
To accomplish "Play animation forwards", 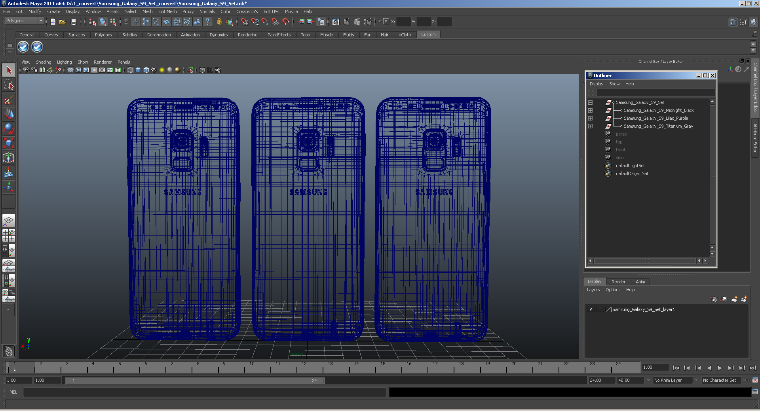I will point(720,368).
